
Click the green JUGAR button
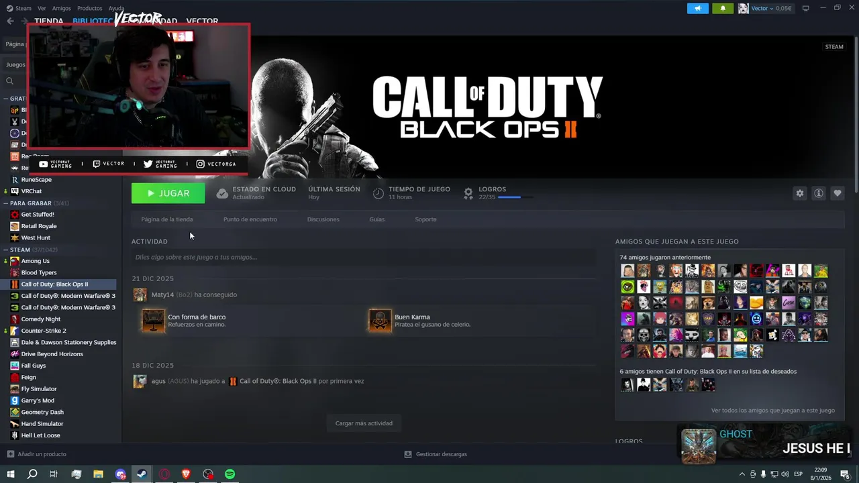(x=168, y=193)
